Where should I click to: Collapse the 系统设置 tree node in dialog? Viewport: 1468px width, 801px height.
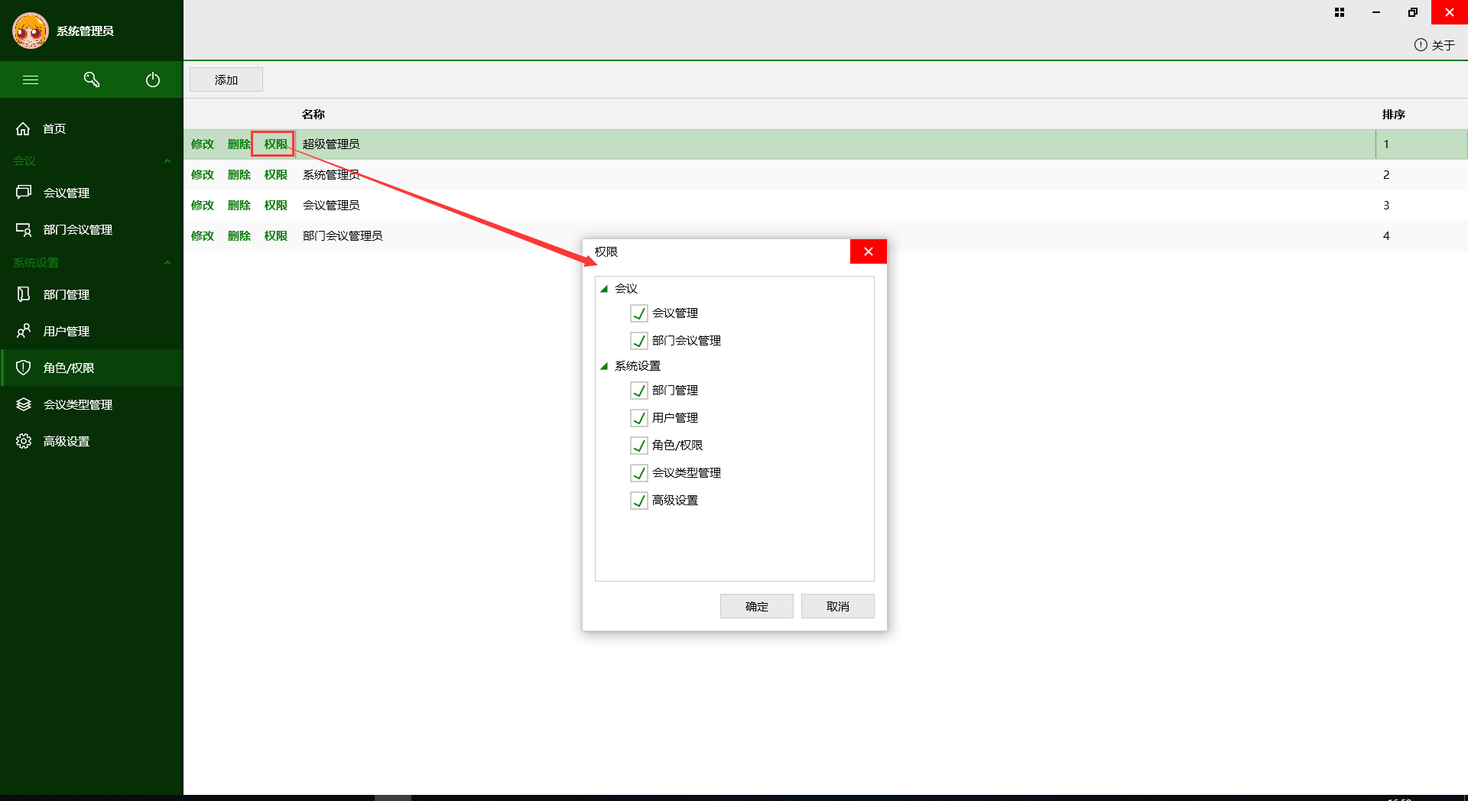click(x=604, y=366)
